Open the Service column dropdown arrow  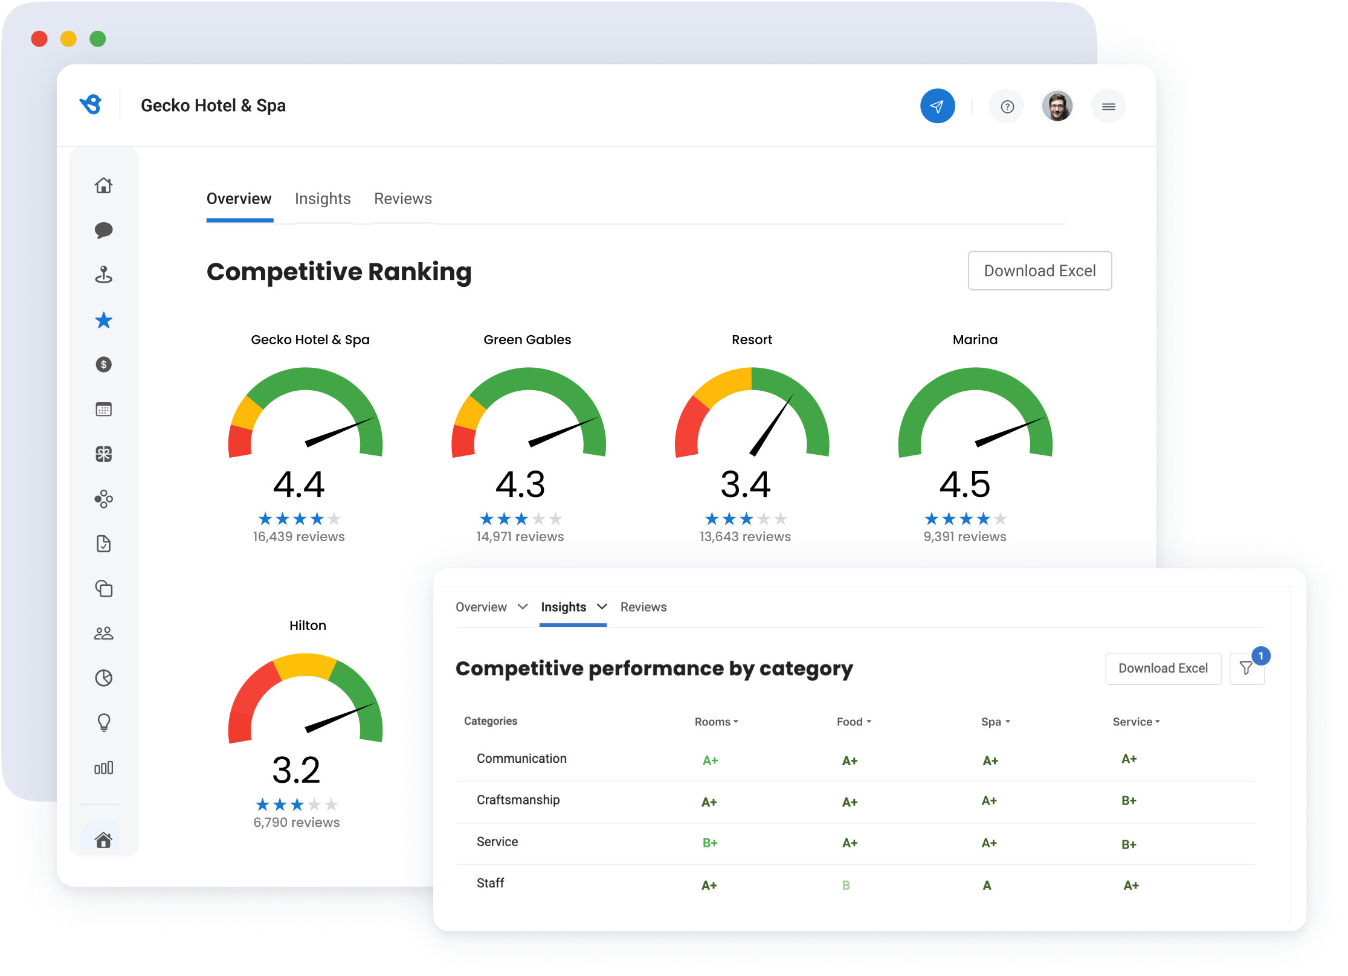pyautogui.click(x=1157, y=722)
